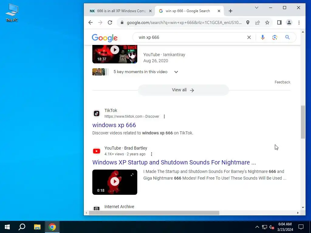
Task: Click the 'View all' videos button
Action: pyautogui.click(x=183, y=90)
